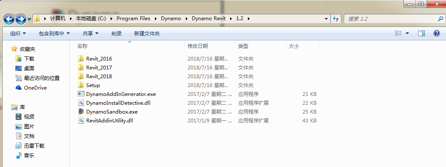Click the Revit_2018 folder name
Screen dimensions: 446x167
99,76
